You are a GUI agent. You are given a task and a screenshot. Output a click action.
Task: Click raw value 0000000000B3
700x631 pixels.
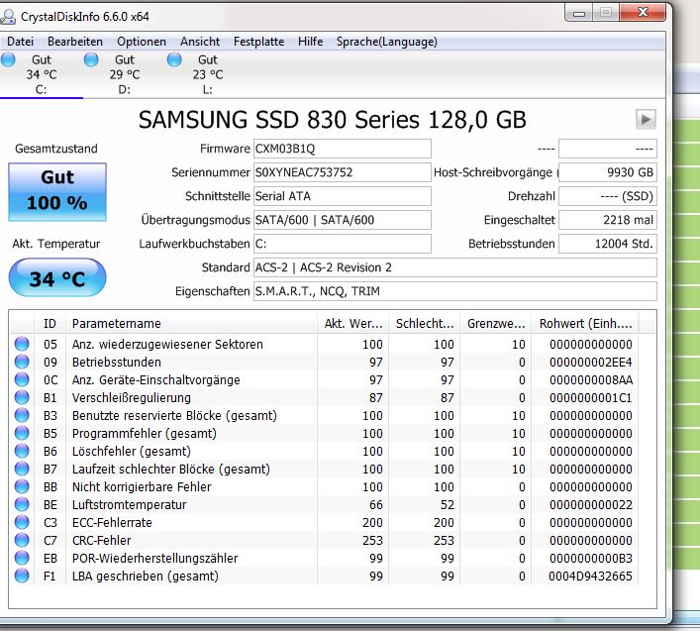tap(591, 559)
